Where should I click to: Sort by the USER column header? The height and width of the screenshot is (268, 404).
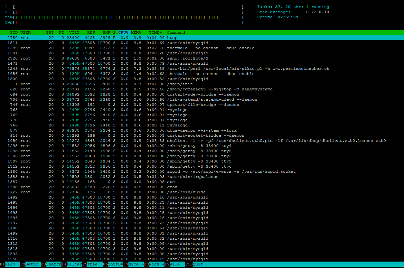pos(25,32)
